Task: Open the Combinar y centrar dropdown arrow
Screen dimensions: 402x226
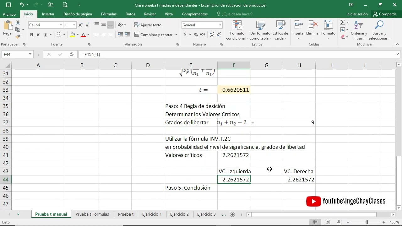Action: pyautogui.click(x=176, y=35)
